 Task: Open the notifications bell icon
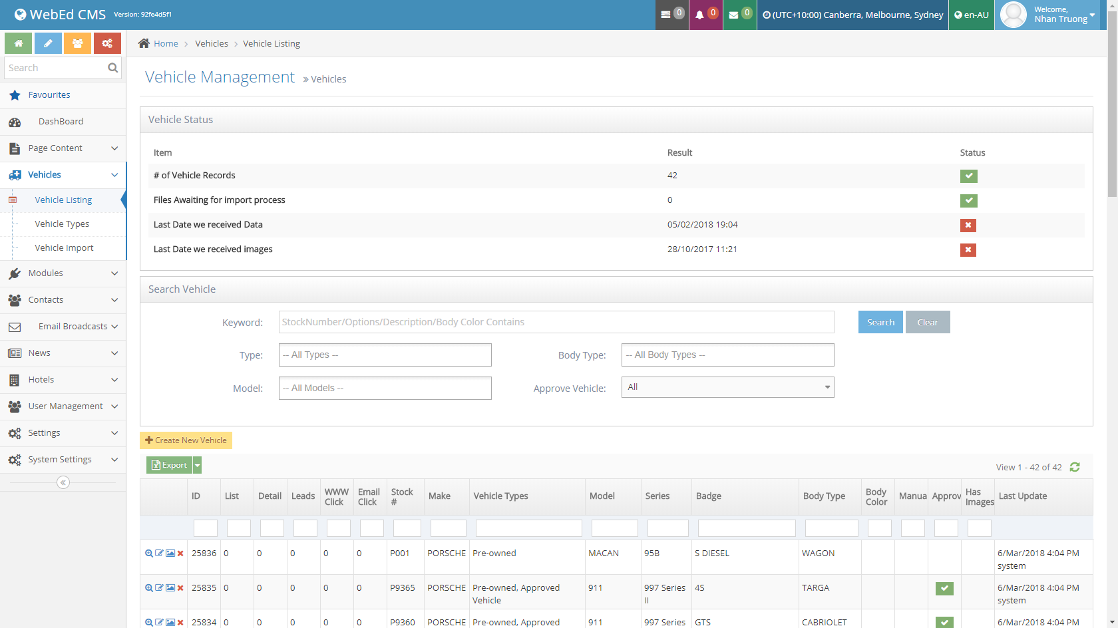click(700, 15)
